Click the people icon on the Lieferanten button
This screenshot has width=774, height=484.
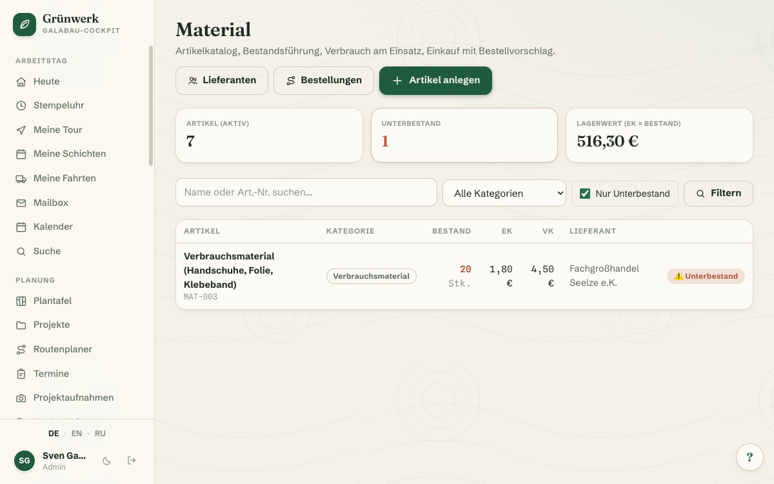193,81
